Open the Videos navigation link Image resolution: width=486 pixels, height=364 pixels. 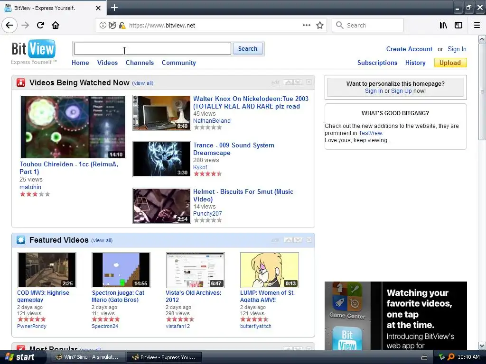(x=107, y=63)
